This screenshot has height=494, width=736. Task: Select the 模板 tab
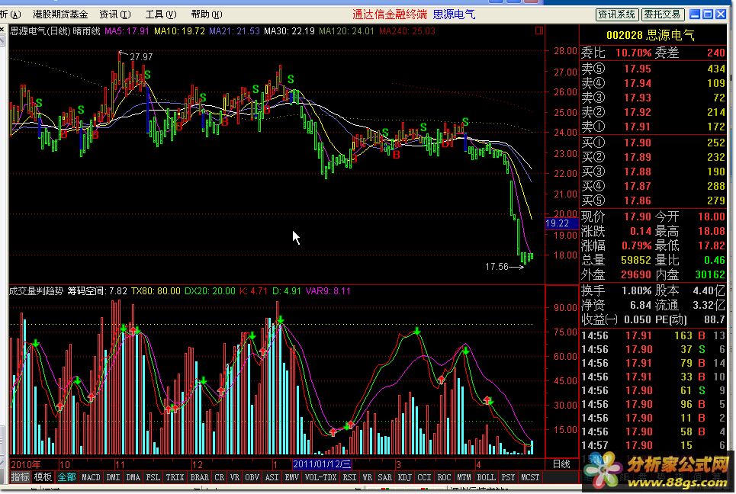click(x=43, y=477)
